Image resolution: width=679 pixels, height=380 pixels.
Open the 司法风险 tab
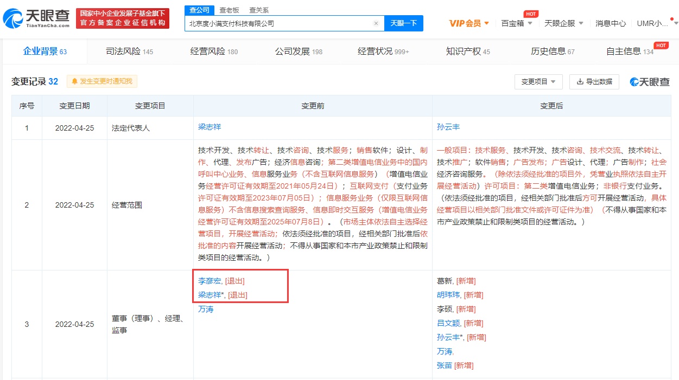pos(129,51)
